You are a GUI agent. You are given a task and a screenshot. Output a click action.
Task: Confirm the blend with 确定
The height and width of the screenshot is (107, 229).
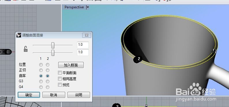[29, 95]
